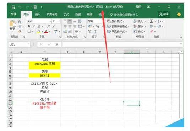Toggle Italic formatting
Image resolution: width=190 pixels, height=131 pixels.
[x=34, y=26]
